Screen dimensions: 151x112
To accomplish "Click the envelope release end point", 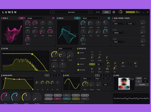I will point(33,89).
